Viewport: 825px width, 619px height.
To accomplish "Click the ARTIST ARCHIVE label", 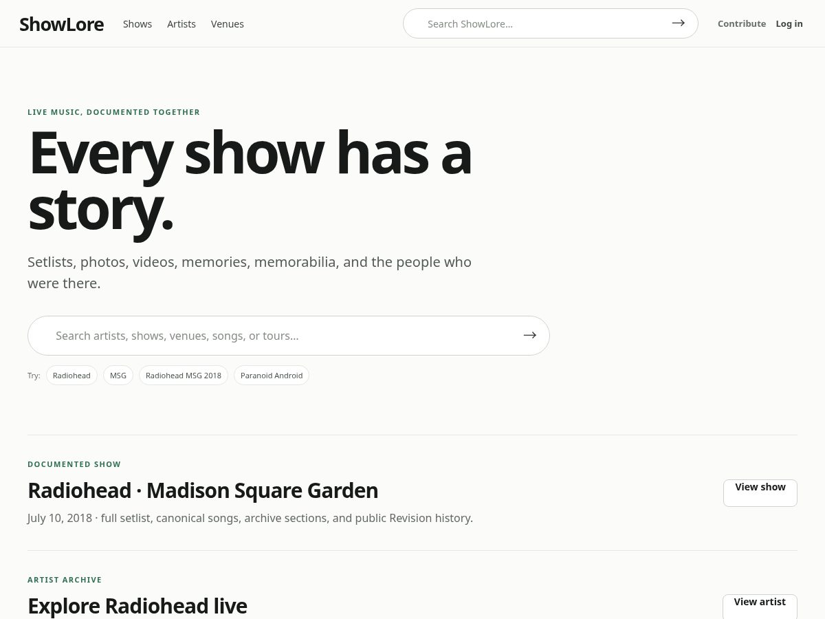I will click(x=65, y=580).
